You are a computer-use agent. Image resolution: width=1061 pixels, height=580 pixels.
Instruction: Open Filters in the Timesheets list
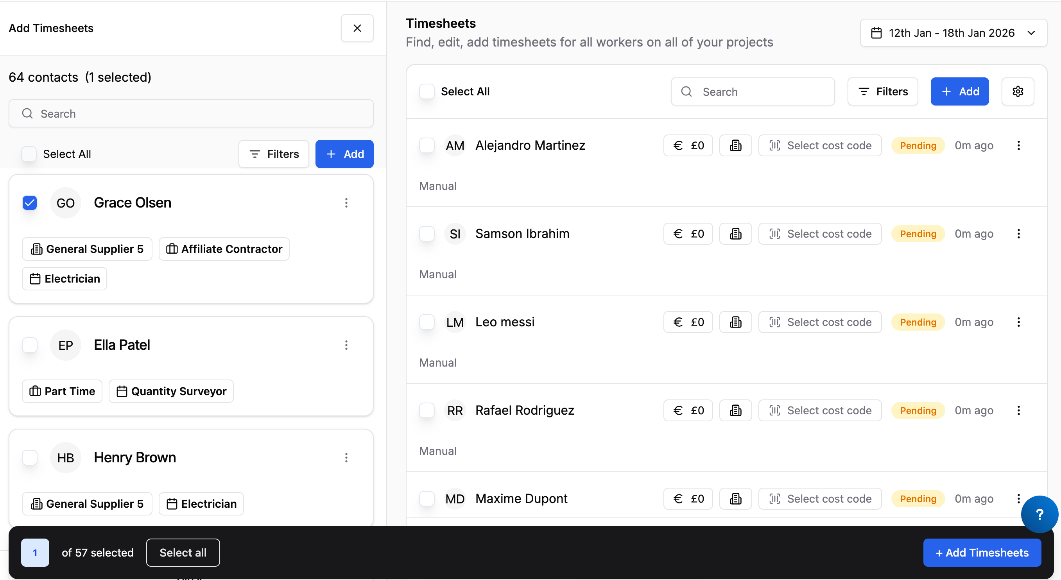(x=883, y=91)
